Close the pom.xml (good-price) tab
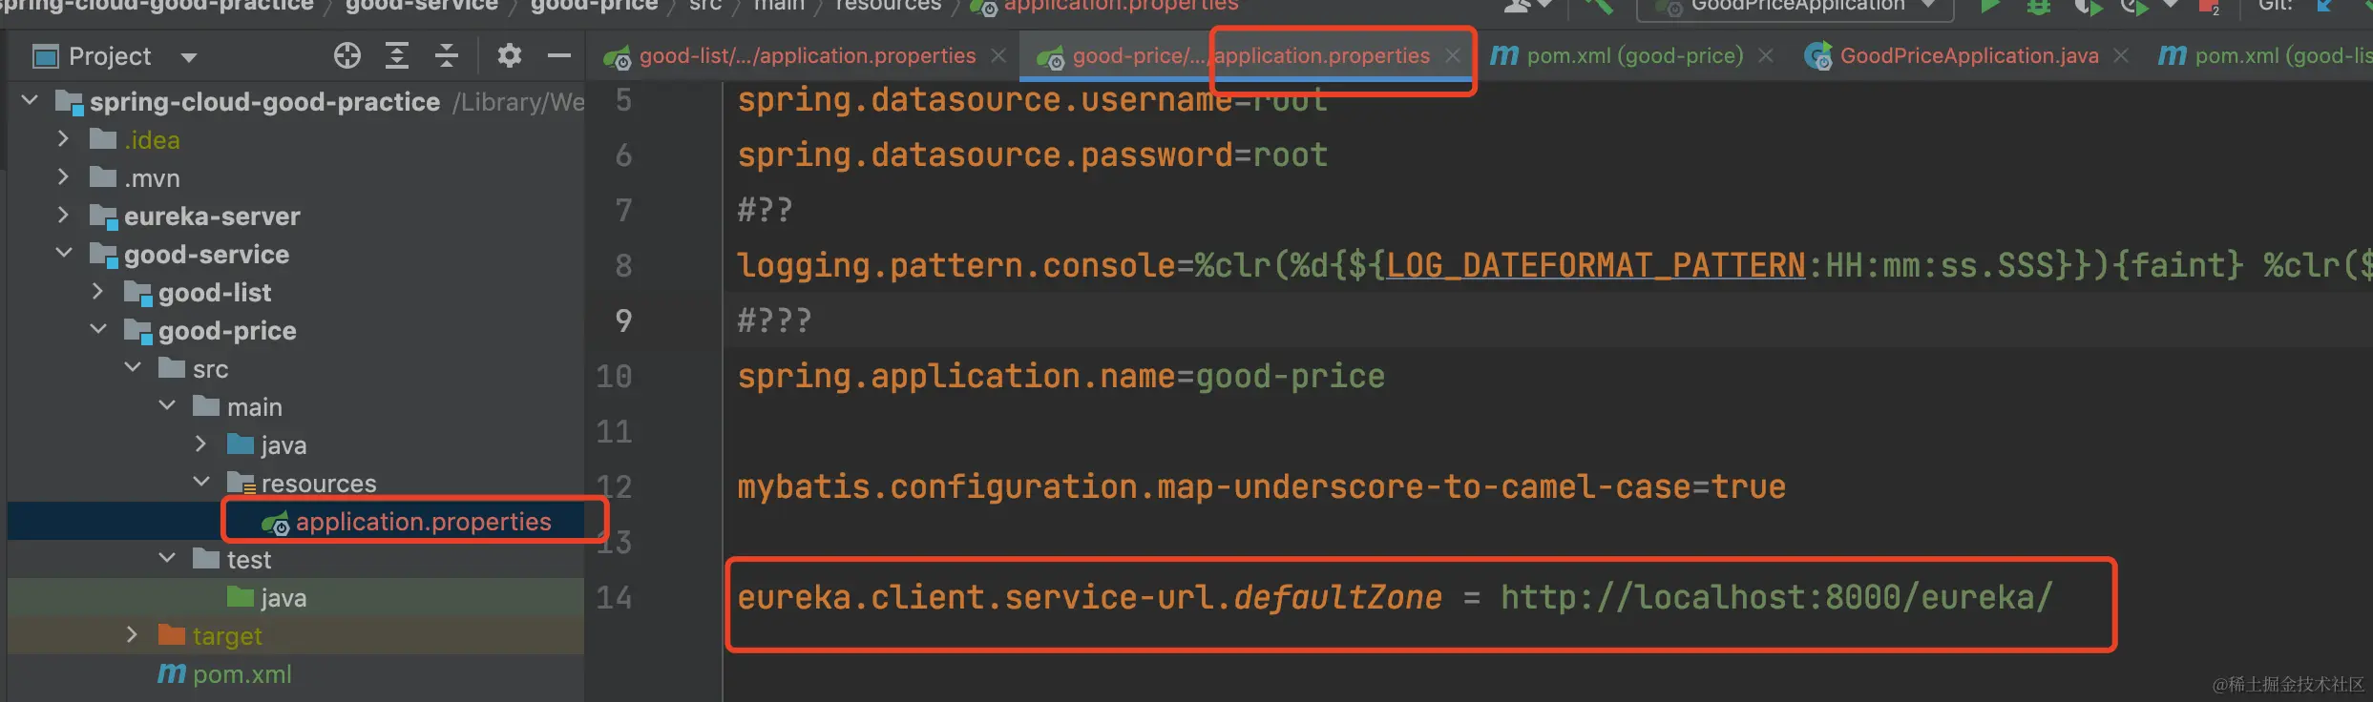2373x702 pixels. [x=1766, y=56]
